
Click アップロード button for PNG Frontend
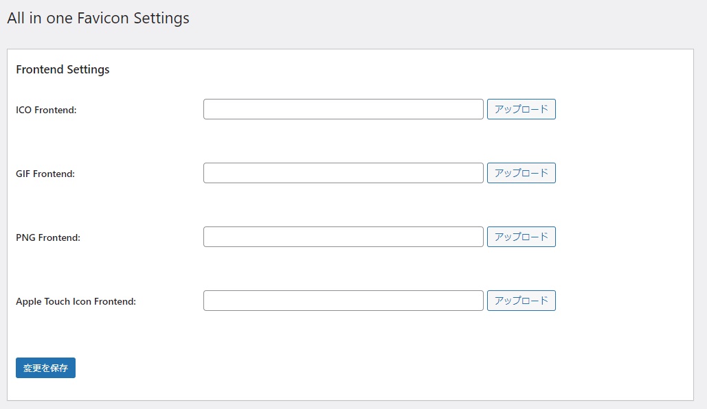click(x=521, y=237)
